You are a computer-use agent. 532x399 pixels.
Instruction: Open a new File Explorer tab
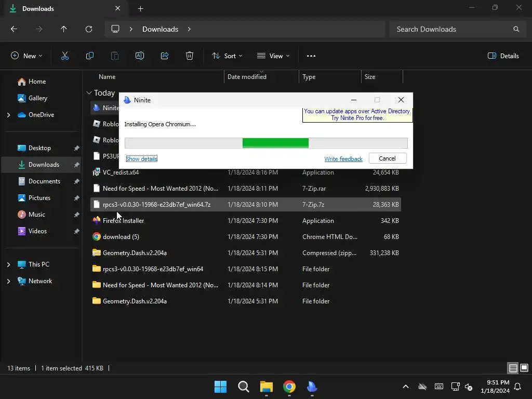point(140,8)
